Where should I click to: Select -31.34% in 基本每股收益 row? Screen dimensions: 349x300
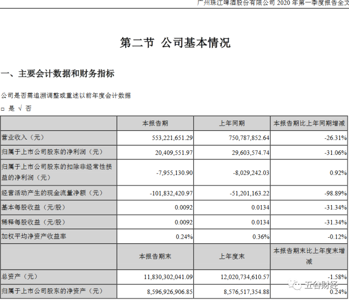pyautogui.click(x=336, y=207)
